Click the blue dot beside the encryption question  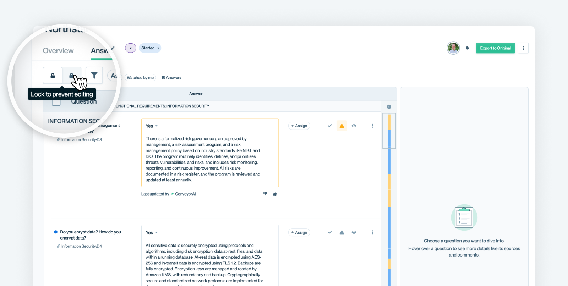(56, 232)
